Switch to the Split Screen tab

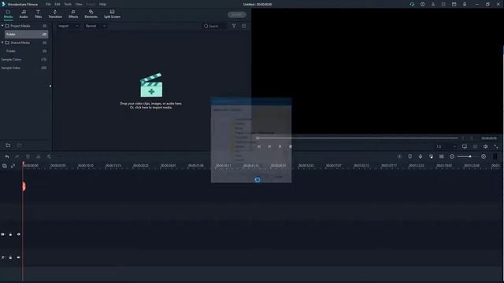(x=112, y=14)
